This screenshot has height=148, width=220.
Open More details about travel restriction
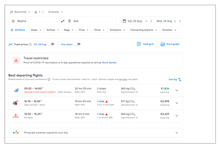pyautogui.click(x=109, y=63)
